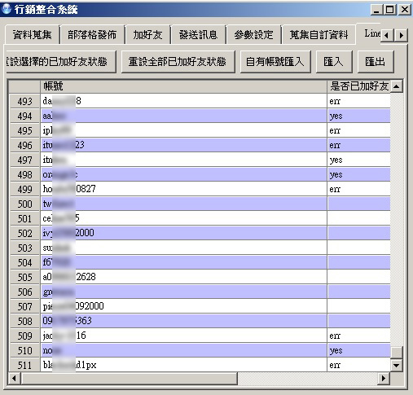Click the 是否已加好友 column header

click(x=358, y=86)
